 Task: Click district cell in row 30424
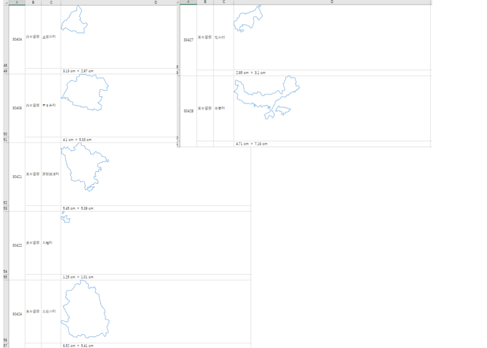click(33, 311)
